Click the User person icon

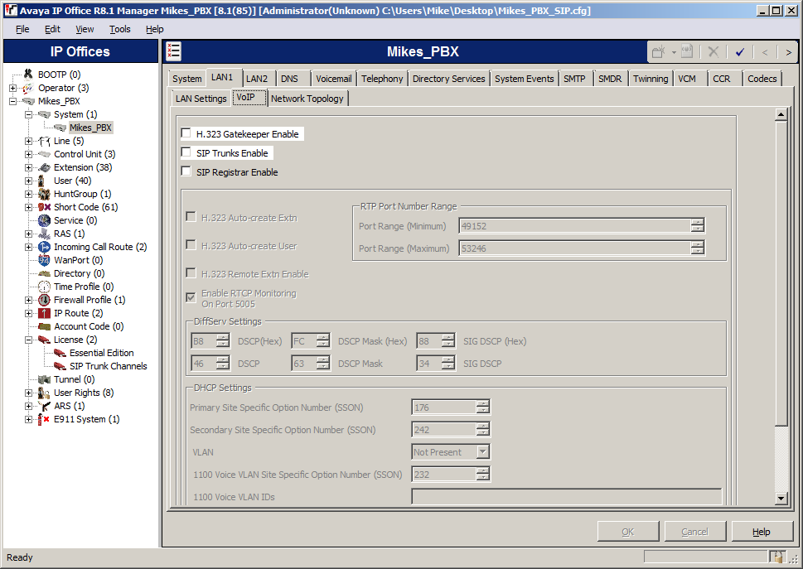pyautogui.click(x=42, y=181)
